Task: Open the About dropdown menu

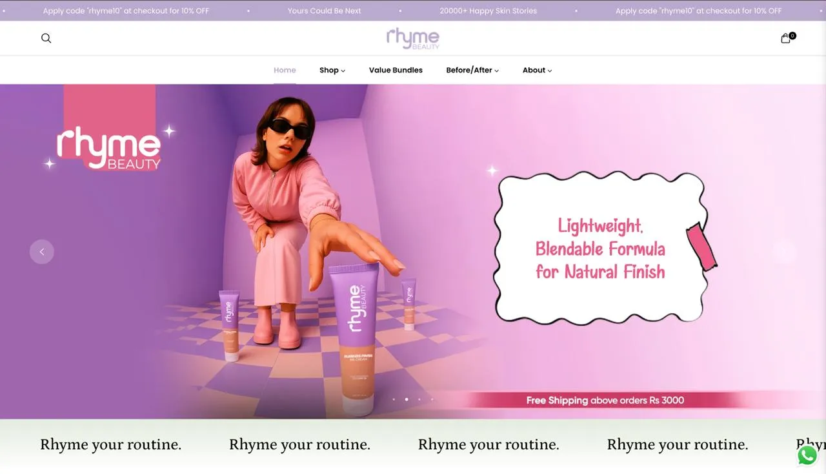Action: [537, 70]
